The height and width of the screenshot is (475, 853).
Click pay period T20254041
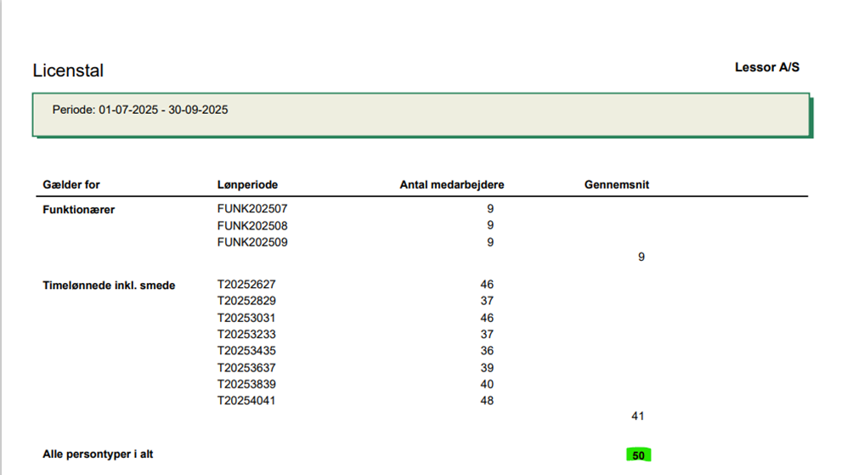(246, 400)
